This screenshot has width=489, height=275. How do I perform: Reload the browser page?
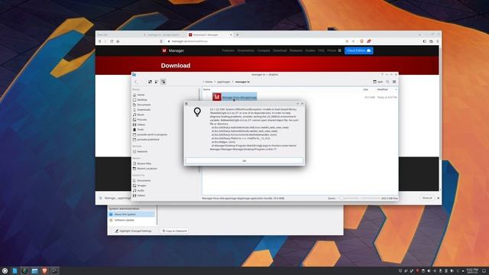(x=112, y=41)
